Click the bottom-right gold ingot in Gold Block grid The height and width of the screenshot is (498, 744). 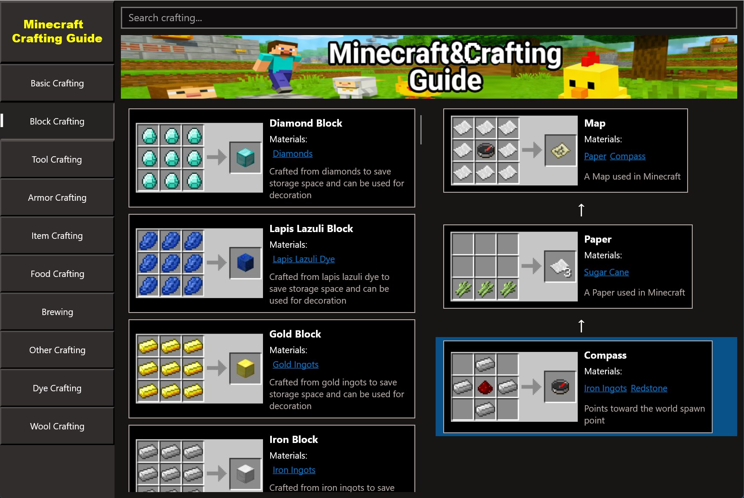click(x=193, y=390)
